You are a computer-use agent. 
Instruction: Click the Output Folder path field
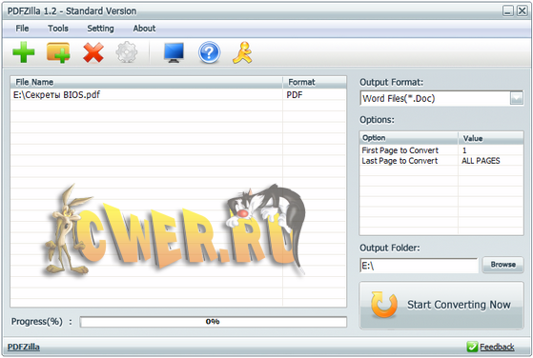pos(419,266)
